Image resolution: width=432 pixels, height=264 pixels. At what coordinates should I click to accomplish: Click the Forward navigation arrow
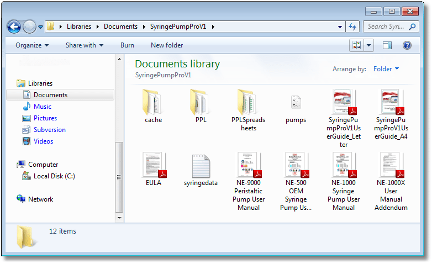[29, 27]
